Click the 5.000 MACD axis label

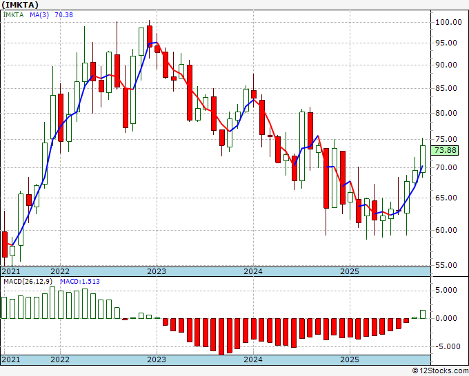446,291
